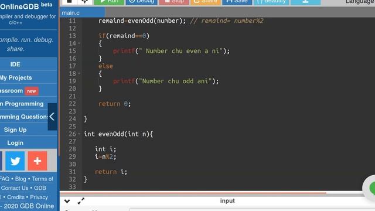Fold the else block at line 18
375x211 pixels.
click(x=79, y=74)
